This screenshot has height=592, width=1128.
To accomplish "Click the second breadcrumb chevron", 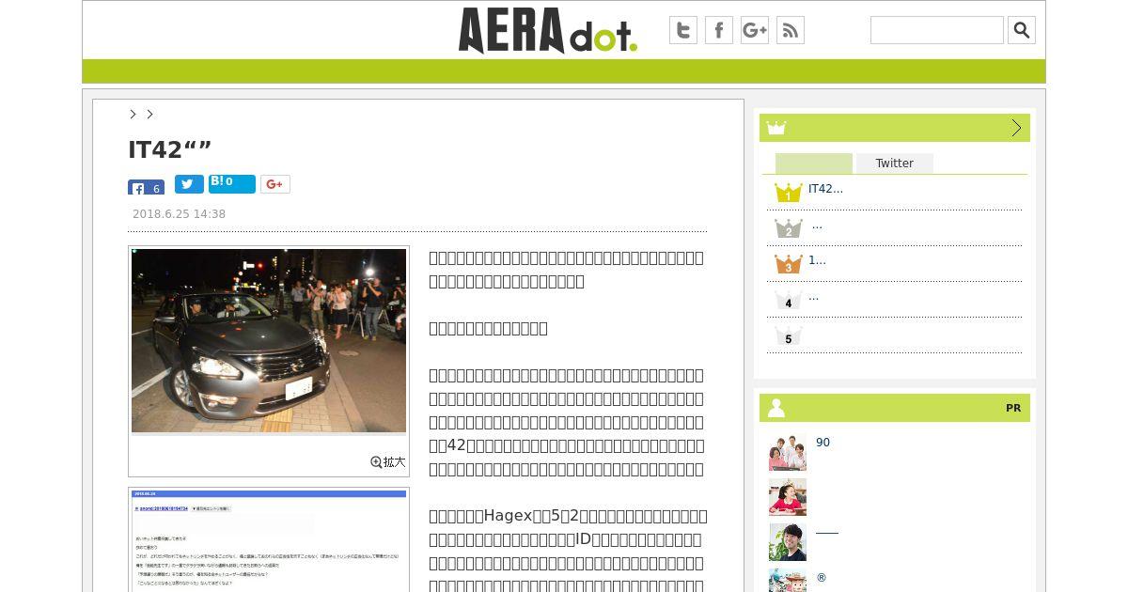I will (149, 114).
